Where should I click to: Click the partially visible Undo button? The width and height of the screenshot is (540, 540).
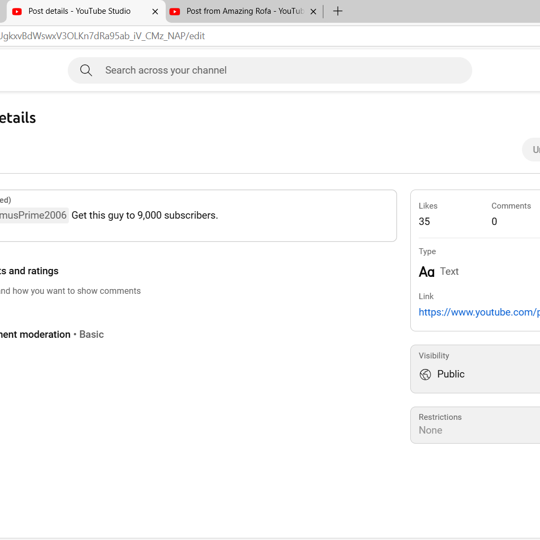532,150
